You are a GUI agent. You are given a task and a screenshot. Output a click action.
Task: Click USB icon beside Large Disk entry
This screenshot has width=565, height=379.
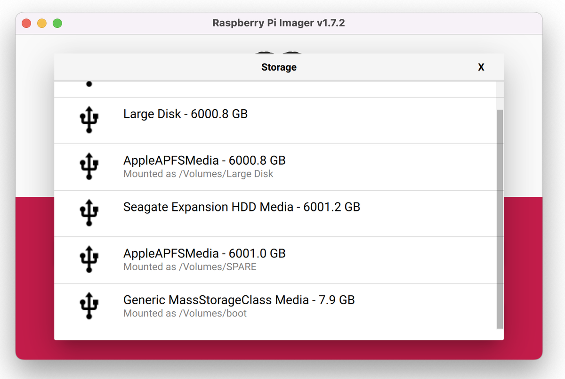[89, 121]
